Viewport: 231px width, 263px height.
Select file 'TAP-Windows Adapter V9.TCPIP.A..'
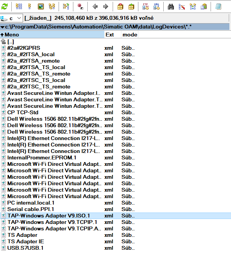tap(54, 228)
